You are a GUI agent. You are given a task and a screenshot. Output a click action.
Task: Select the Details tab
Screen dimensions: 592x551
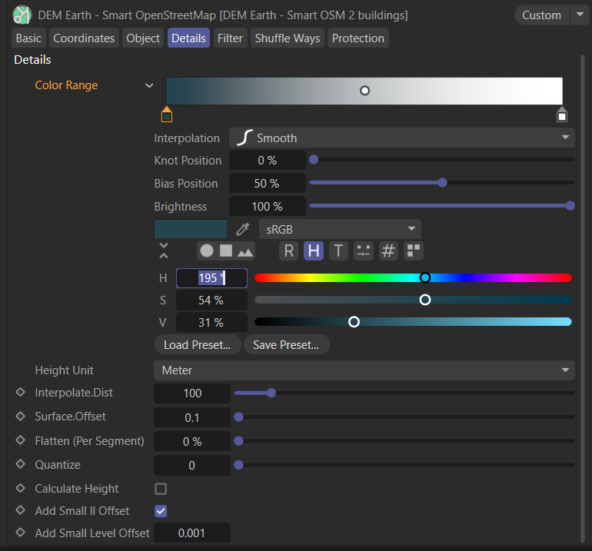(188, 38)
